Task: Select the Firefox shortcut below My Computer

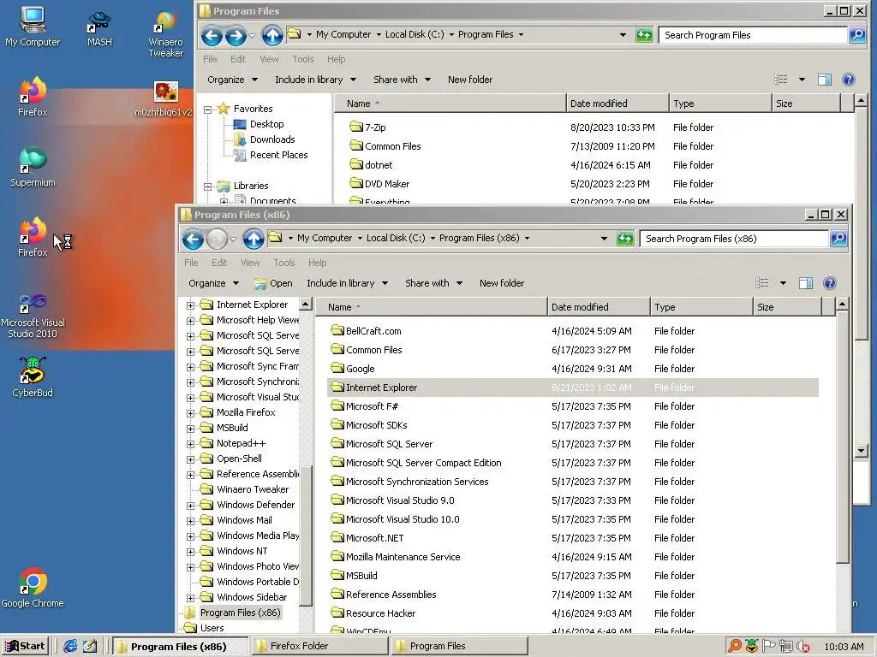Action: point(33,98)
